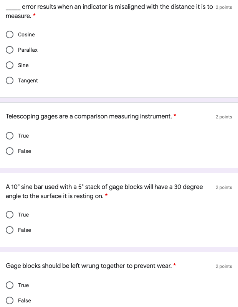Image resolution: width=238 pixels, height=307 pixels.
Task: Click the '2 points' label on the misalignment error question
Action: [x=224, y=7]
